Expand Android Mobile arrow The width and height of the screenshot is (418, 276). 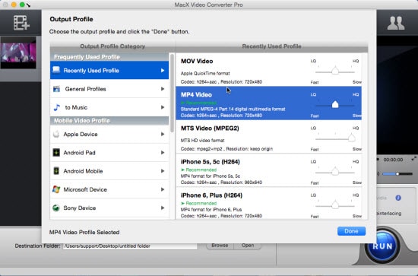pos(163,171)
